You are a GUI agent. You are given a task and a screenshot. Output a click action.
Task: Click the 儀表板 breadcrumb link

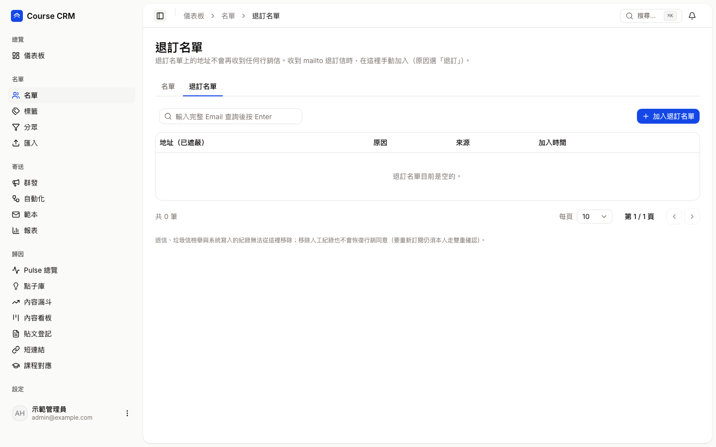point(194,16)
